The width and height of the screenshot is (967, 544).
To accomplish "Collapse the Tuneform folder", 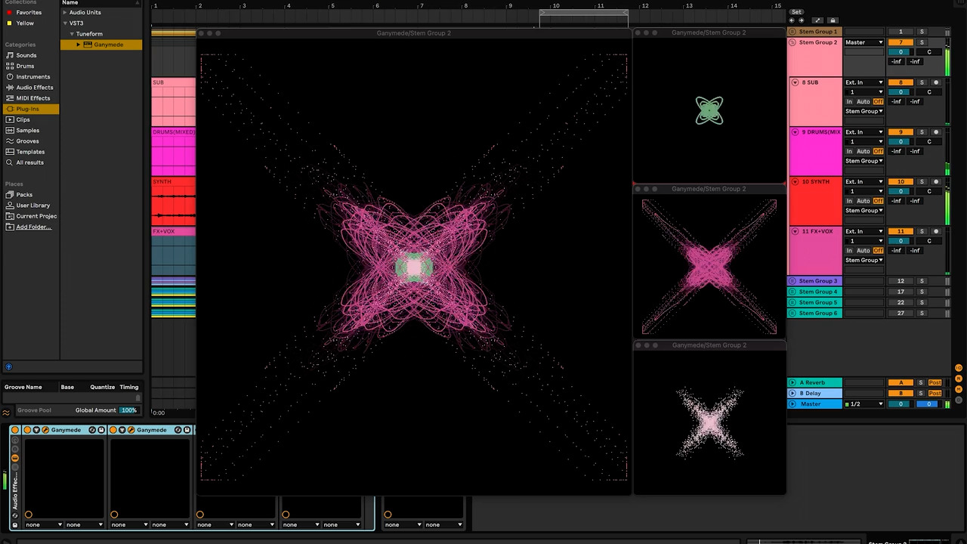I will click(72, 34).
